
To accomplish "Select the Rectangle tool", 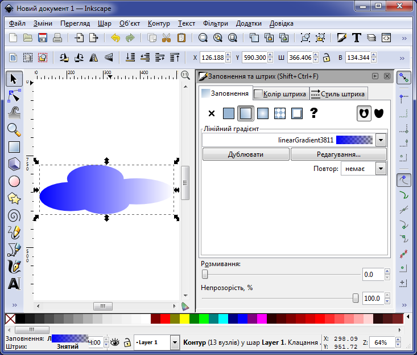I will point(14,147).
